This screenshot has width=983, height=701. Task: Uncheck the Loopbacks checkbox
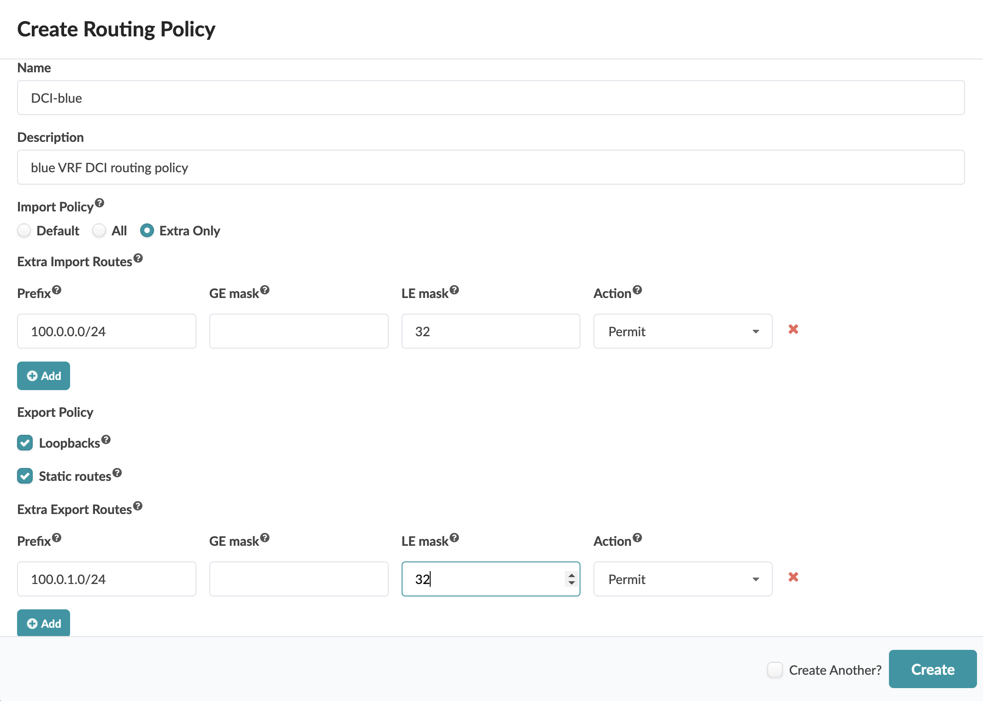pyautogui.click(x=25, y=443)
